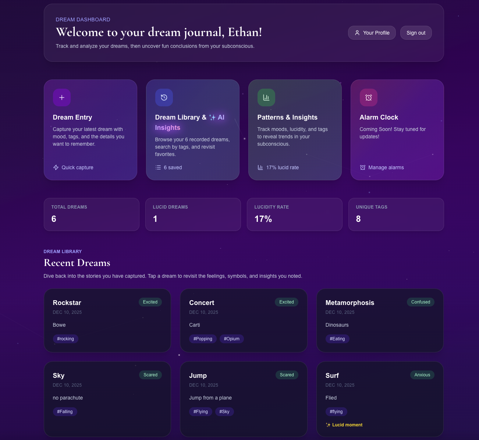Image resolution: width=479 pixels, height=440 pixels.
Task: Select the #Opium tag
Action: tap(231, 339)
